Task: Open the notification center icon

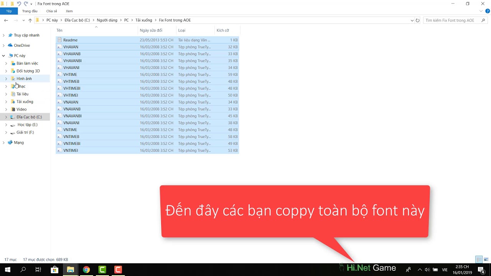Action: click(x=481, y=269)
